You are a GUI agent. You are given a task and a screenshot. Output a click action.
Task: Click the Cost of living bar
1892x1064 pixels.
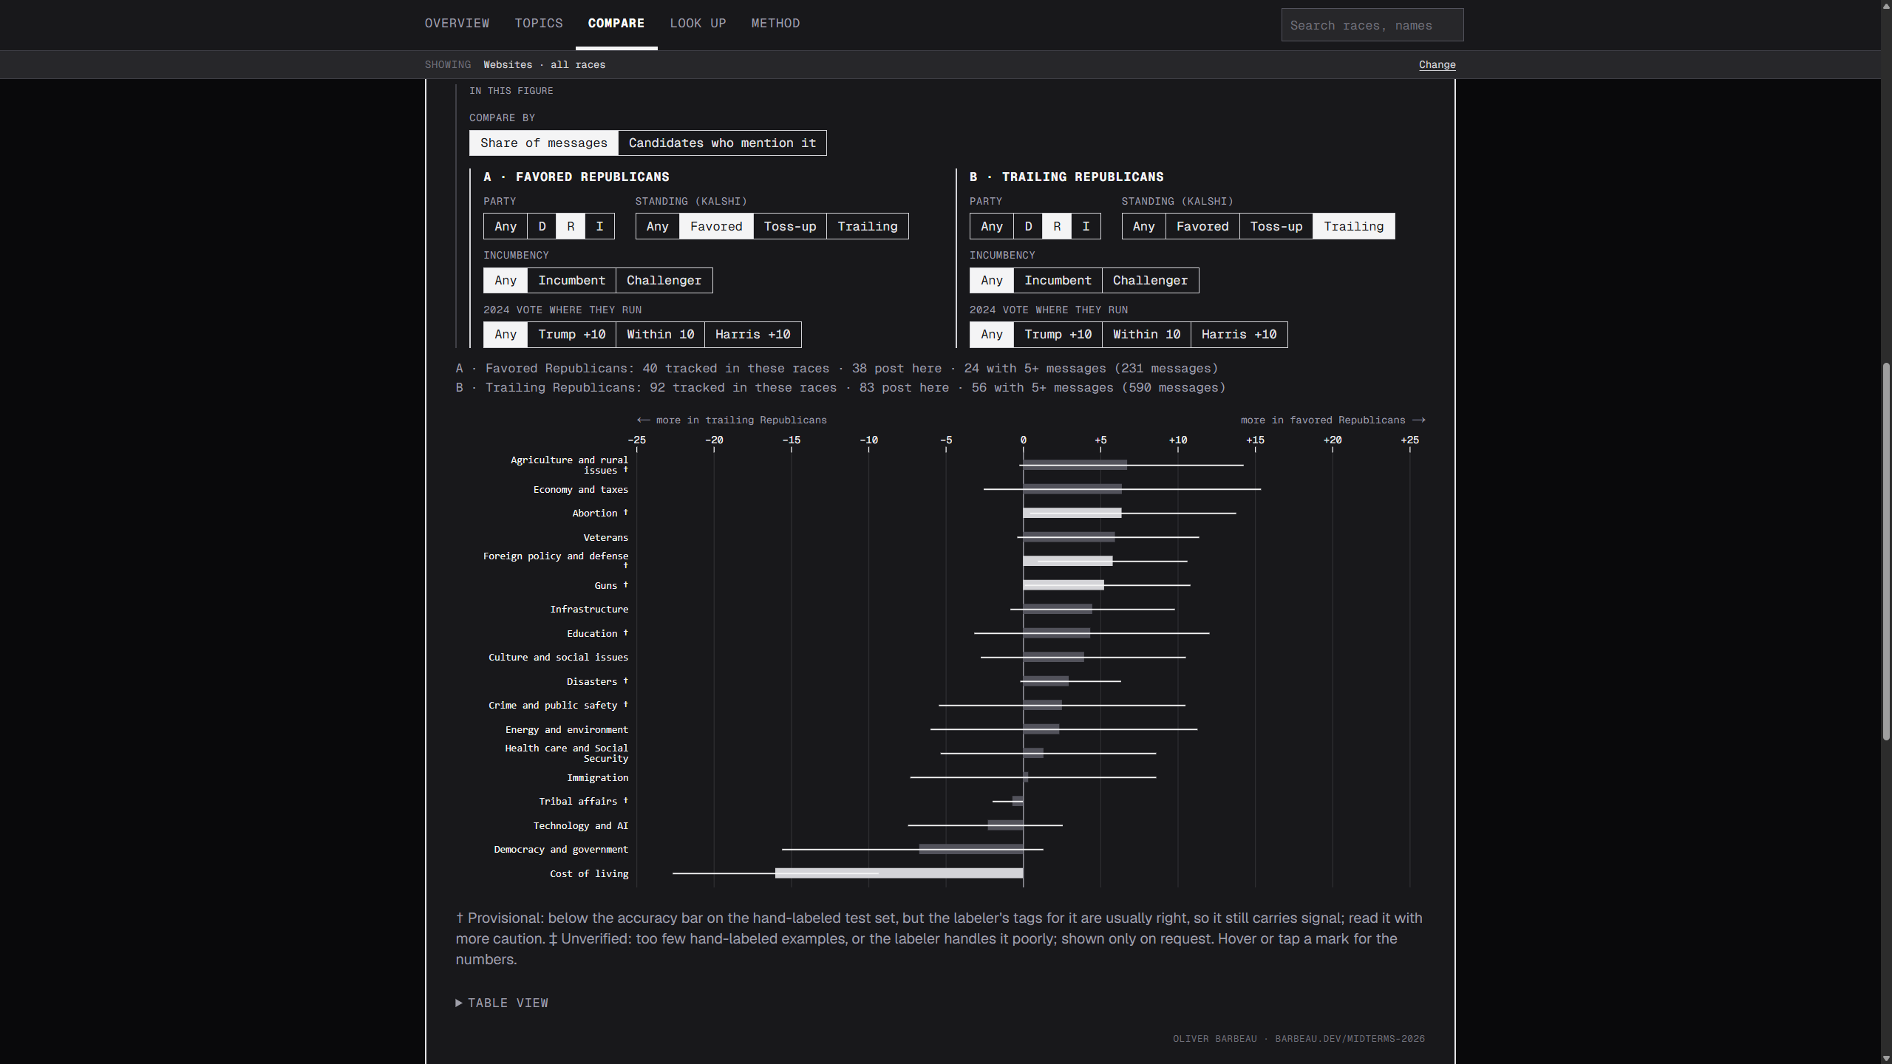point(899,873)
